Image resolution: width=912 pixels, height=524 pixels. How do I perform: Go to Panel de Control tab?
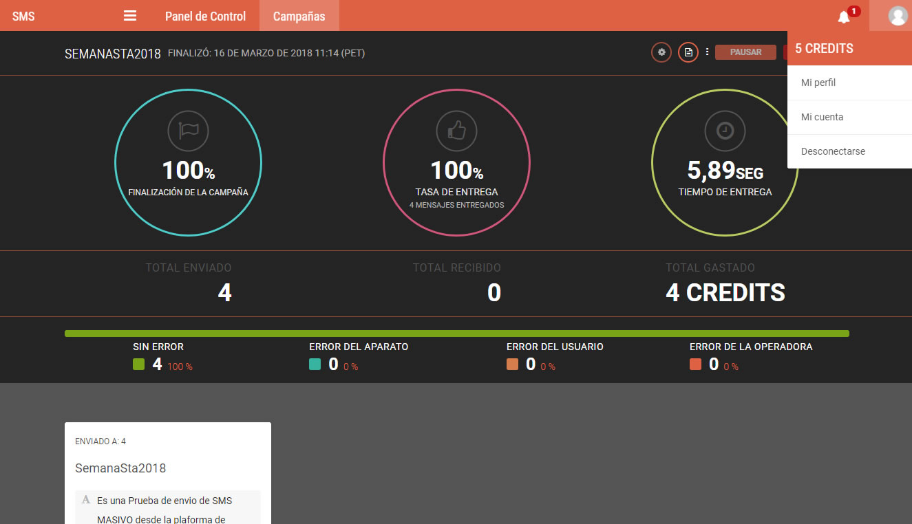[205, 16]
